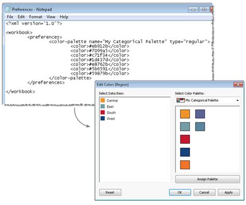Pick the light teal palette color

pos(185,127)
